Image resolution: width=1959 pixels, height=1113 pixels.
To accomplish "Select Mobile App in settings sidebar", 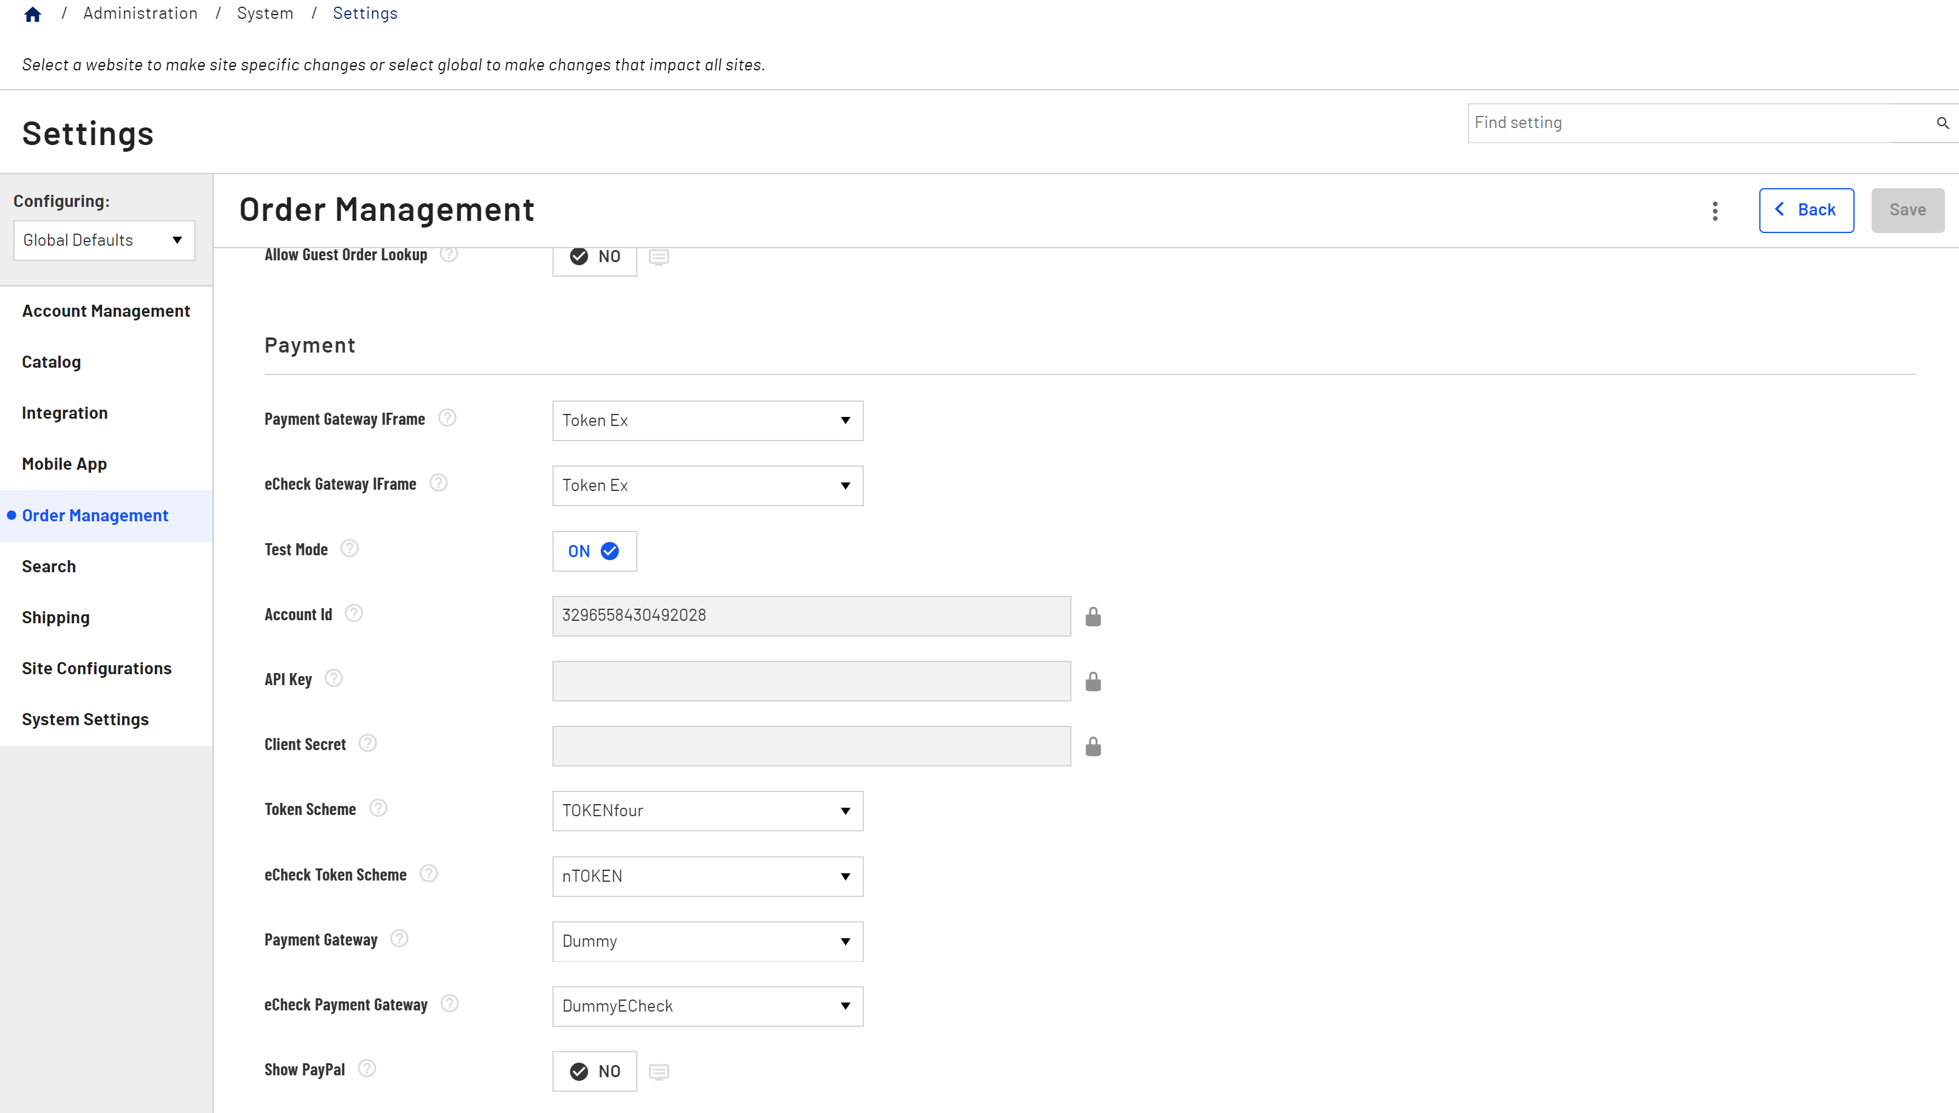I will pyautogui.click(x=106, y=464).
